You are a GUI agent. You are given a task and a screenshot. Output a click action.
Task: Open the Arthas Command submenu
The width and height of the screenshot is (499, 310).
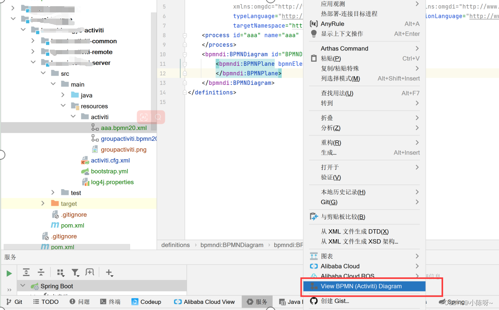click(364, 48)
